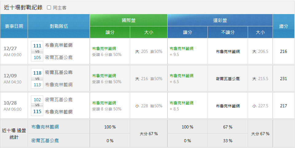Click score 115 in the 10/28 match

pos(37,112)
